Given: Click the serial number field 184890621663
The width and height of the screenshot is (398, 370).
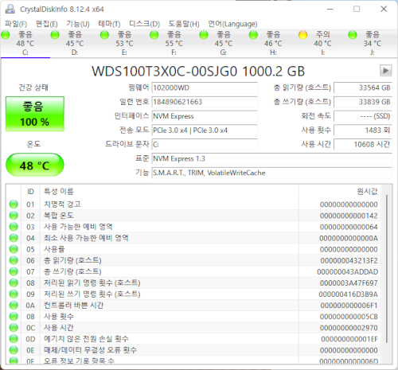Looking at the screenshot, I should pos(205,102).
